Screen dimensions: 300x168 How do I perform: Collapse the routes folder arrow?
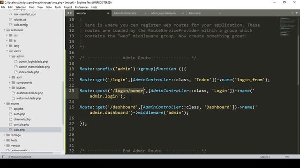4,104
